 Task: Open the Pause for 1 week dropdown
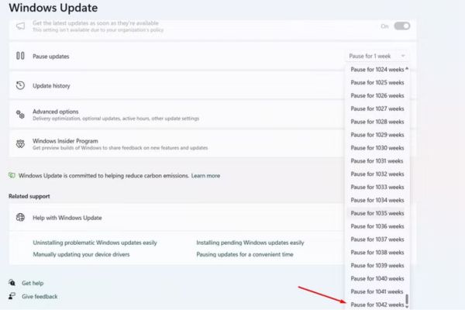tap(377, 56)
